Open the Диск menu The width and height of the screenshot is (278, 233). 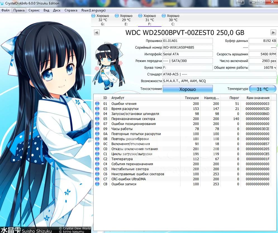click(x=57, y=10)
